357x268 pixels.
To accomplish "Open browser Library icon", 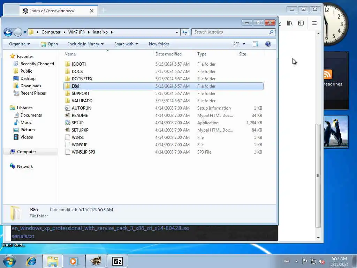I will tap(290, 23).
